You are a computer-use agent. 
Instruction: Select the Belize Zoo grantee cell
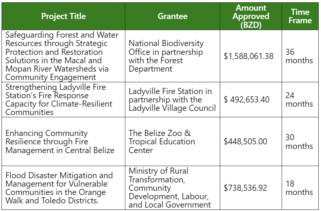tap(162, 142)
